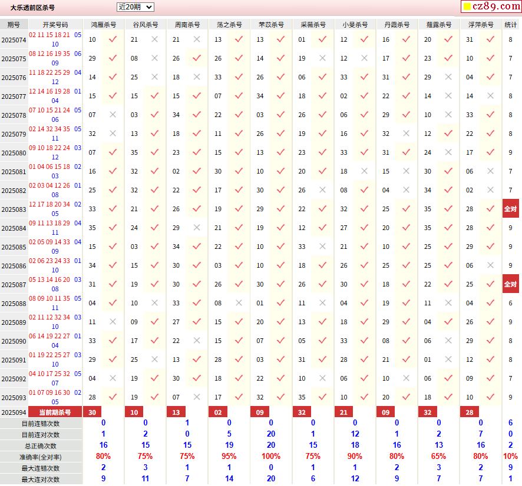Viewport: 522px width, 486px height.
Task: Click the X mark for 丹霞杀号 in row 2025092
Action: pos(406,378)
